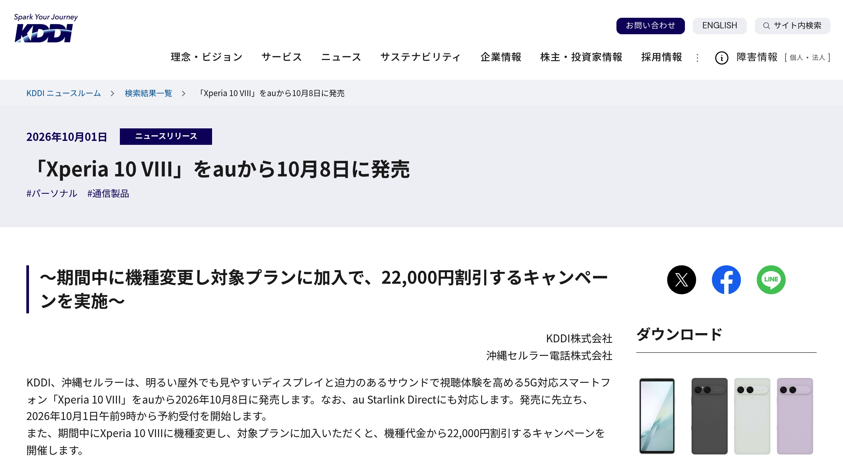Go to KDDI ニュースルーム breadcrumb

tap(64, 93)
